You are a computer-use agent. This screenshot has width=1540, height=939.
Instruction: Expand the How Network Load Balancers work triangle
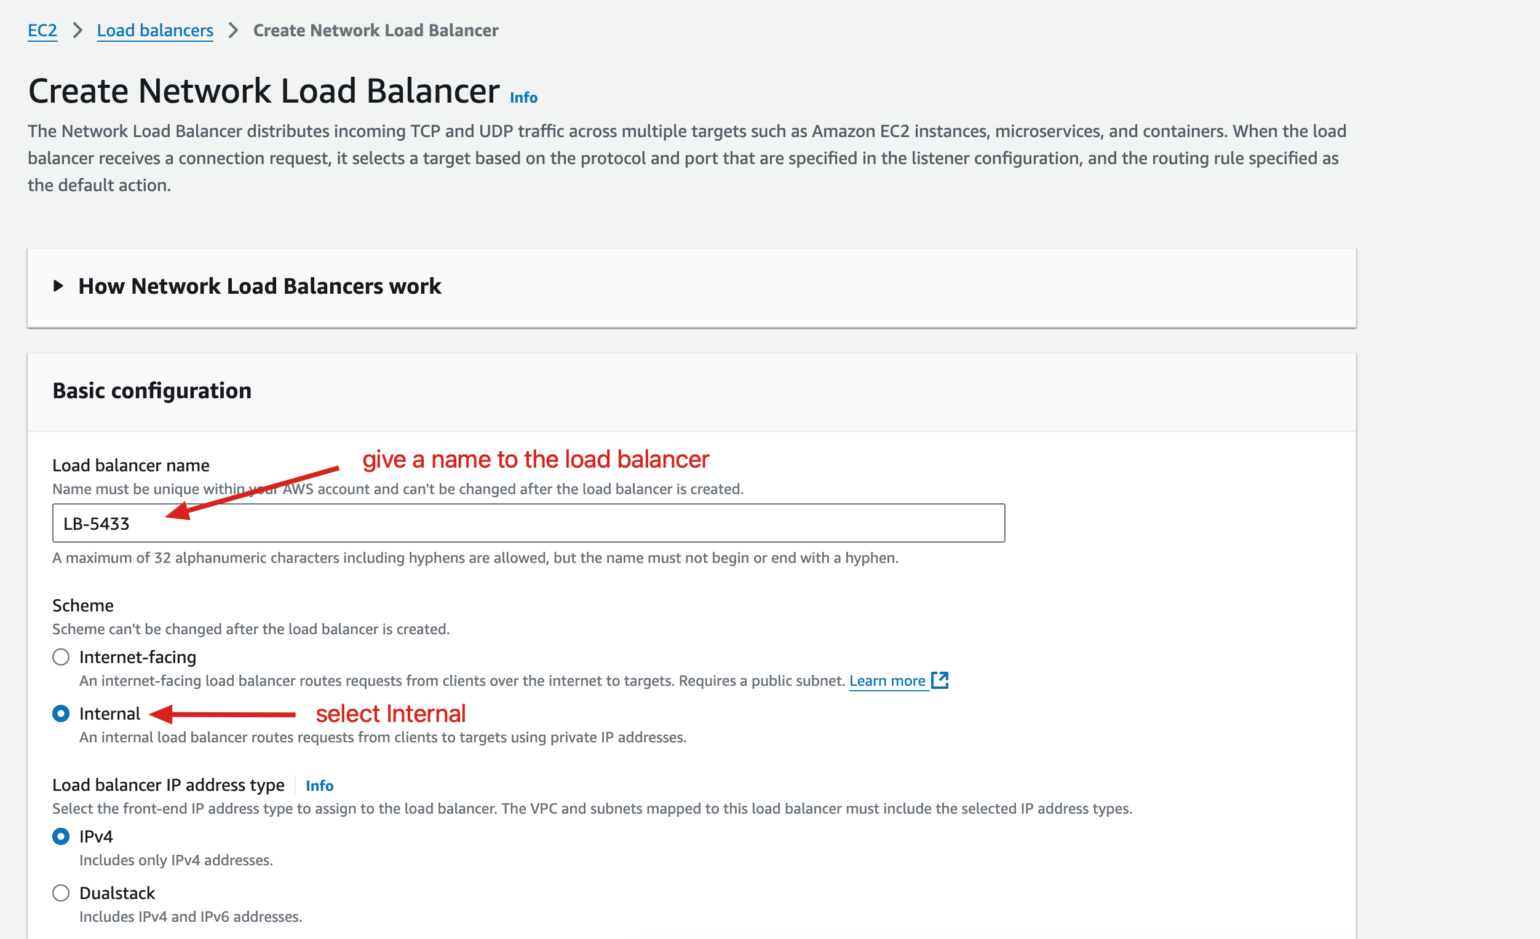[58, 286]
